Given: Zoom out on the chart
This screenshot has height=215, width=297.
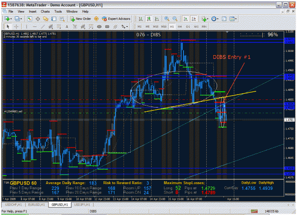Looking at the screenshot, I should (175, 19).
